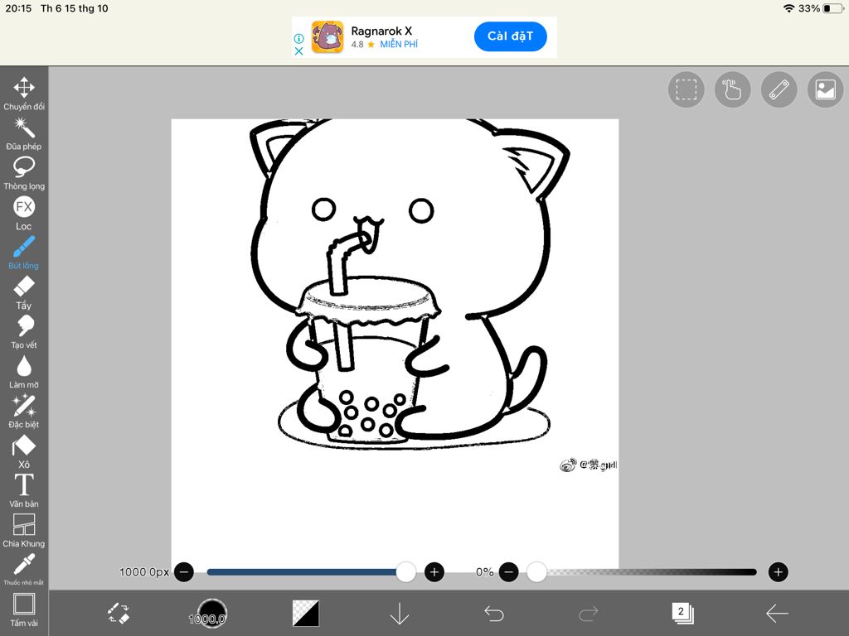Viewport: 849px width, 636px height.
Task: Check the Wi-Fi status icon
Action: click(x=789, y=8)
